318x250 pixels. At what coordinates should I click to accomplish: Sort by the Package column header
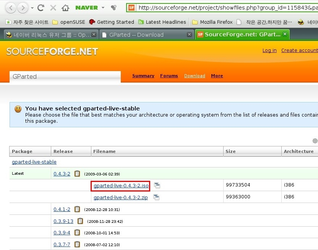(30, 151)
